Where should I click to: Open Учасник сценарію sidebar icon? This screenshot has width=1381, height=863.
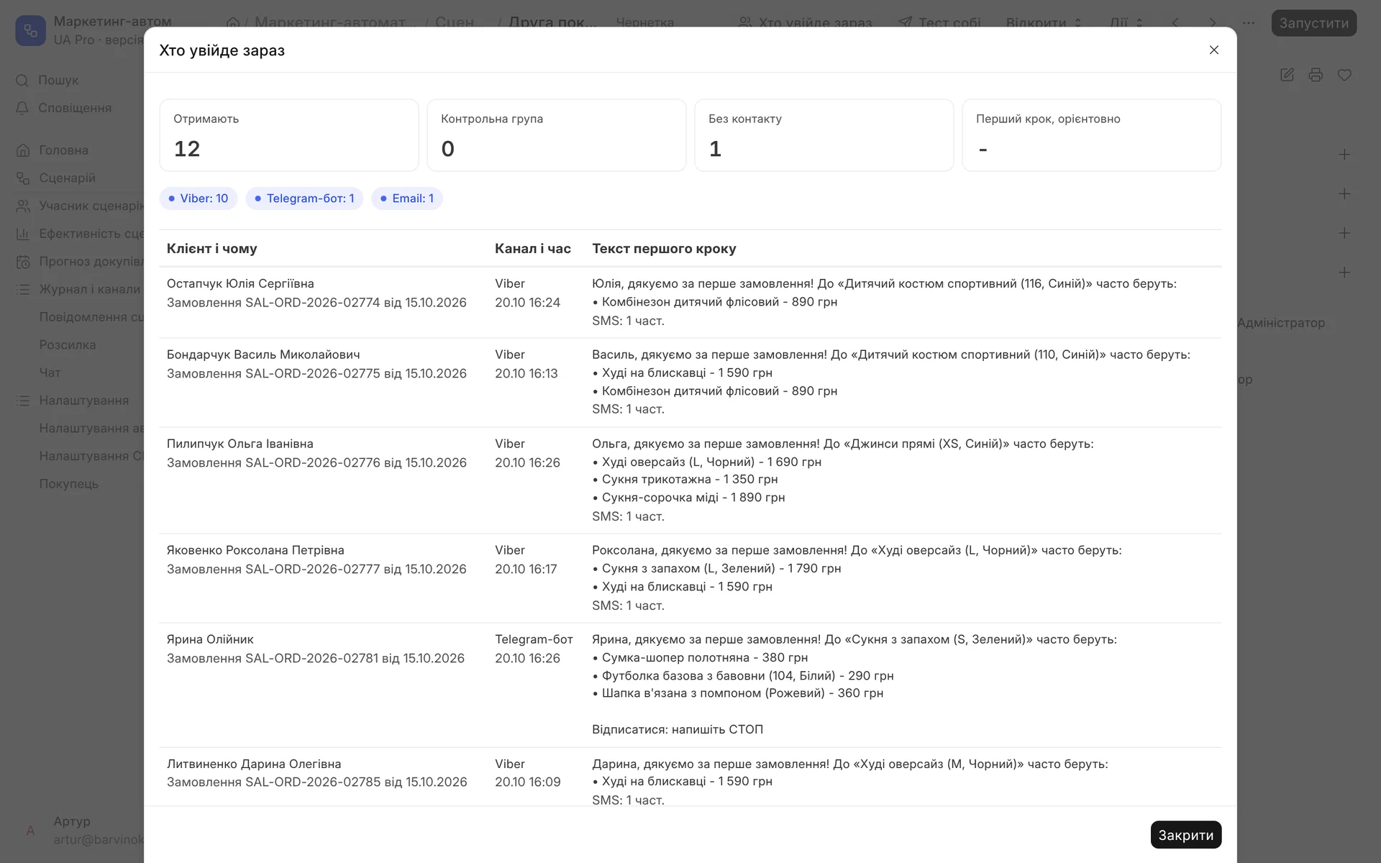23,206
